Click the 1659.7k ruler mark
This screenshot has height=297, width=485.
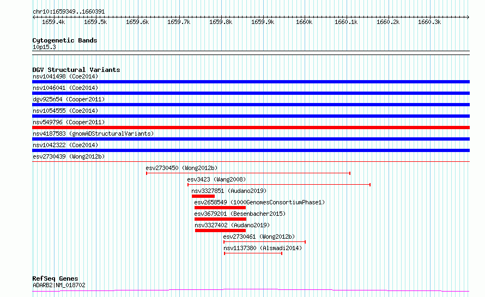click(179, 22)
